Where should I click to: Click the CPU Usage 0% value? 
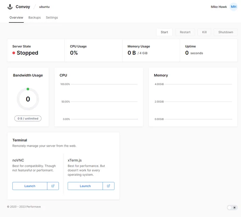pyautogui.click(x=74, y=53)
